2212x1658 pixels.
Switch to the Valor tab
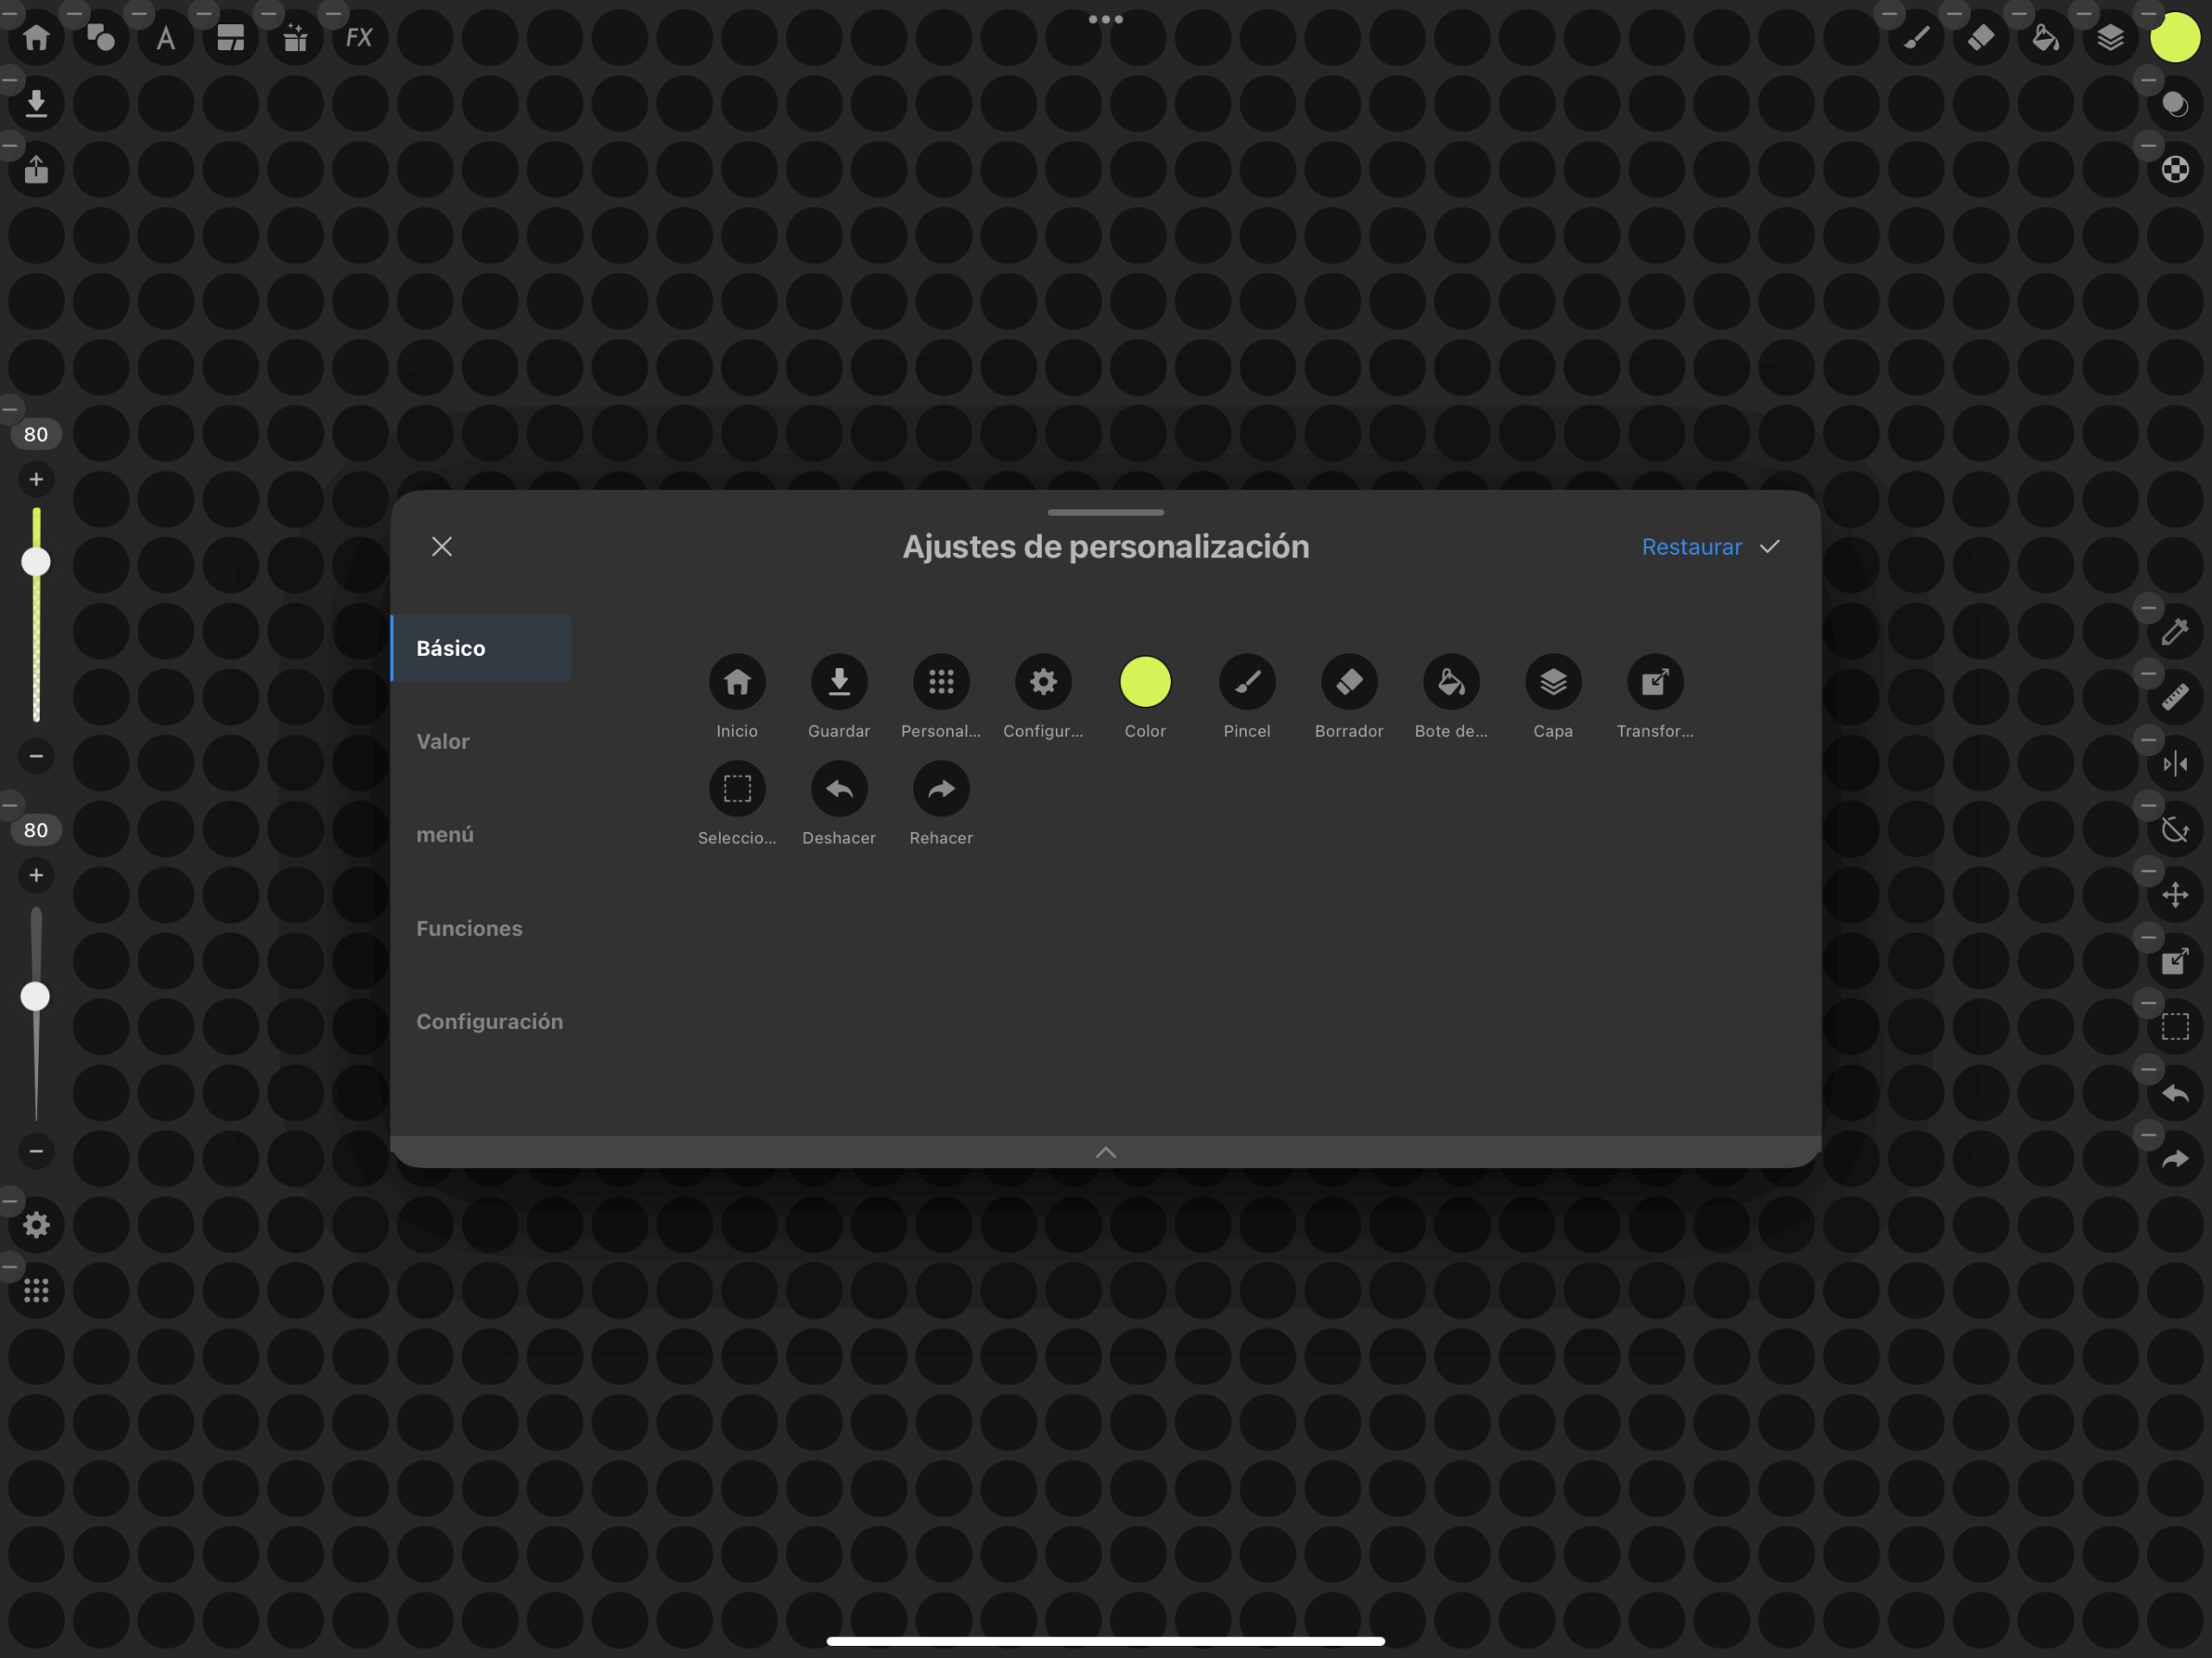coord(443,741)
